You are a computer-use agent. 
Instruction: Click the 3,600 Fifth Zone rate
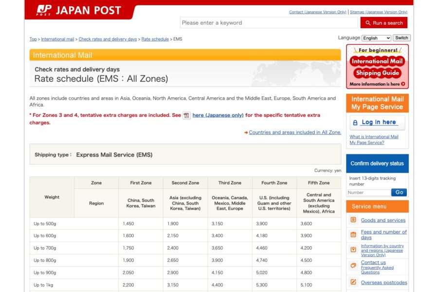tap(306, 223)
